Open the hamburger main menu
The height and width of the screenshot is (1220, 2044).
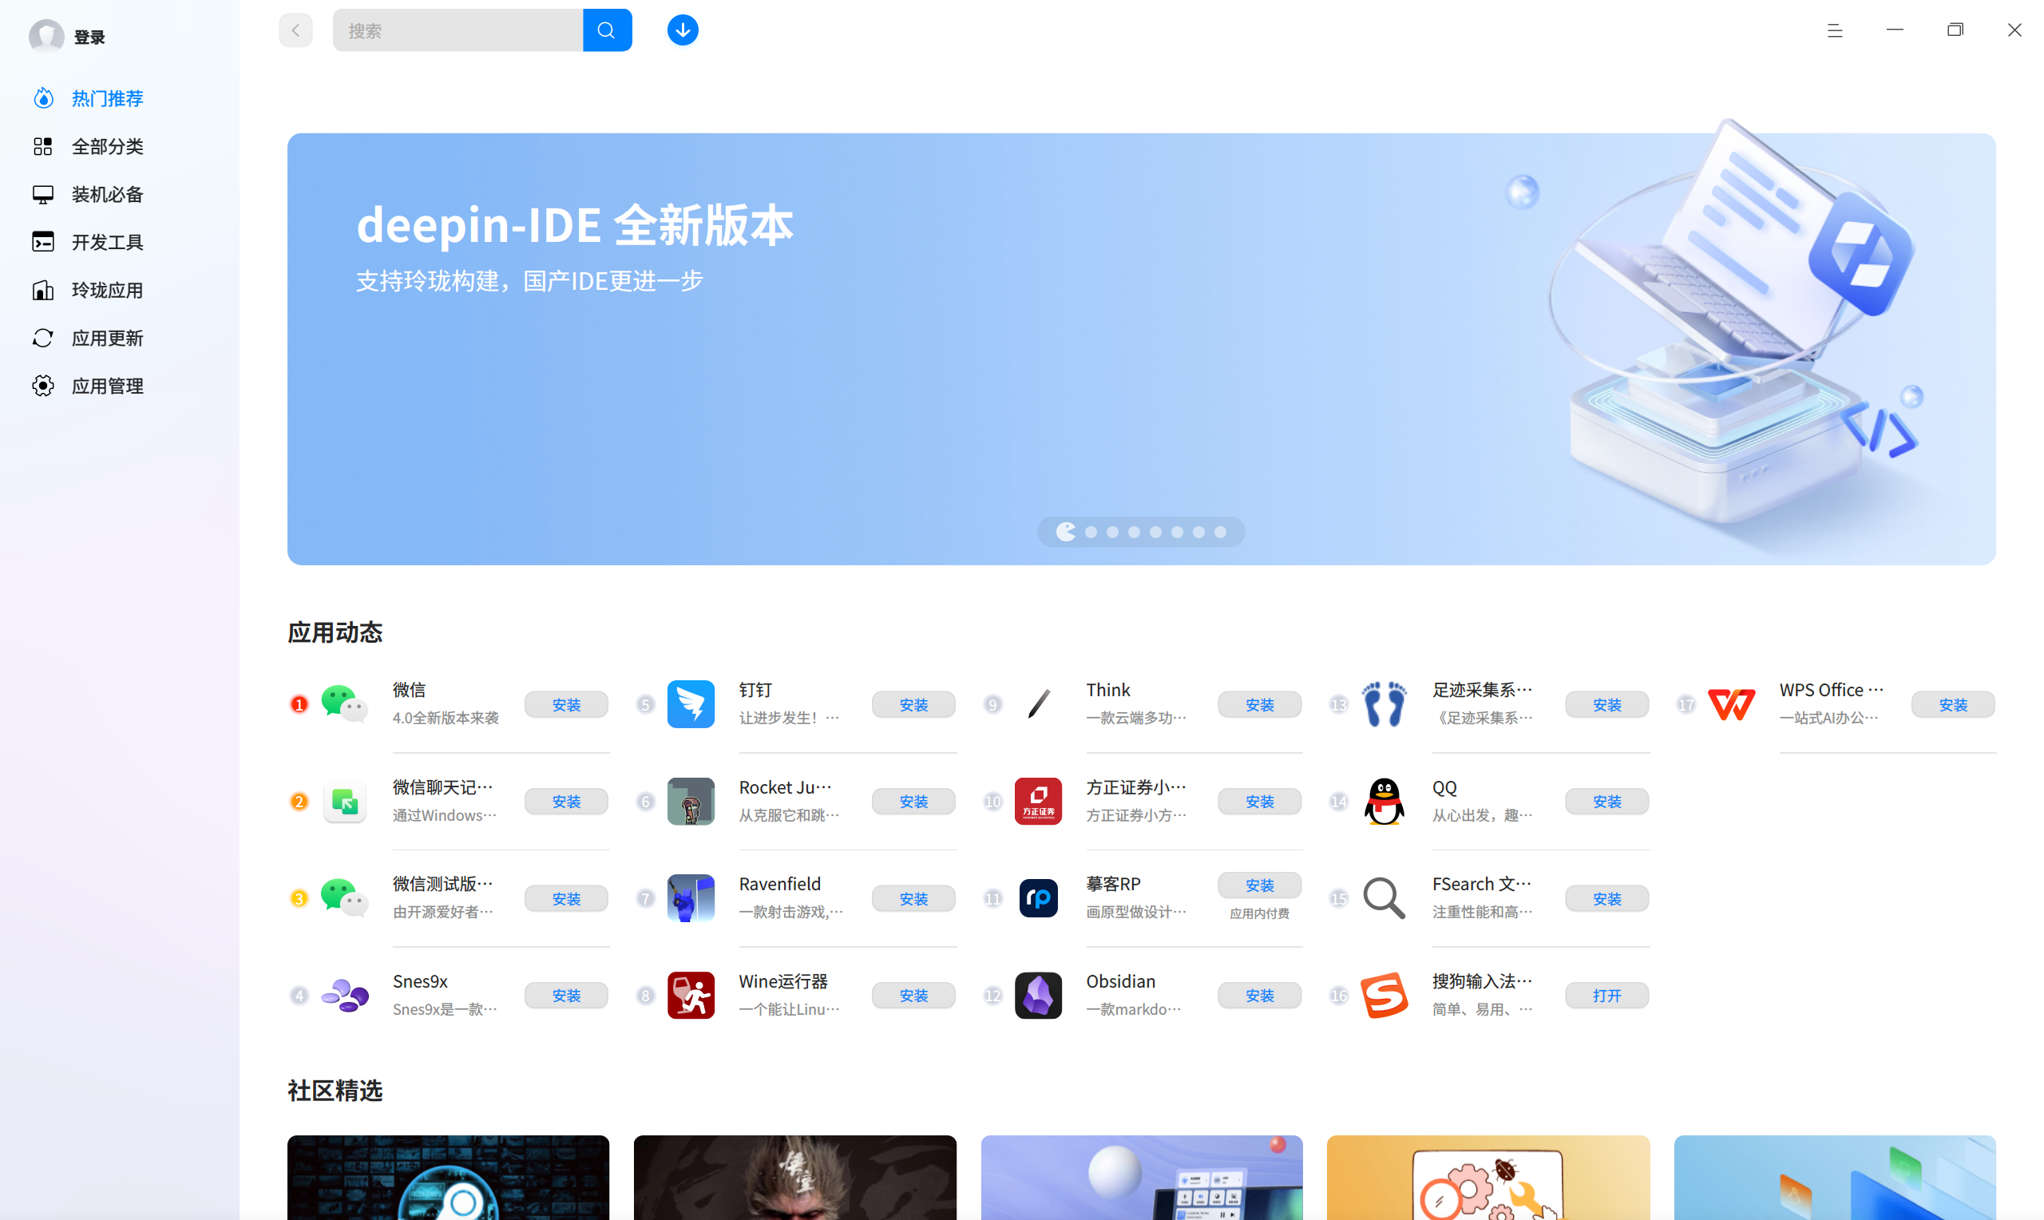[1835, 30]
